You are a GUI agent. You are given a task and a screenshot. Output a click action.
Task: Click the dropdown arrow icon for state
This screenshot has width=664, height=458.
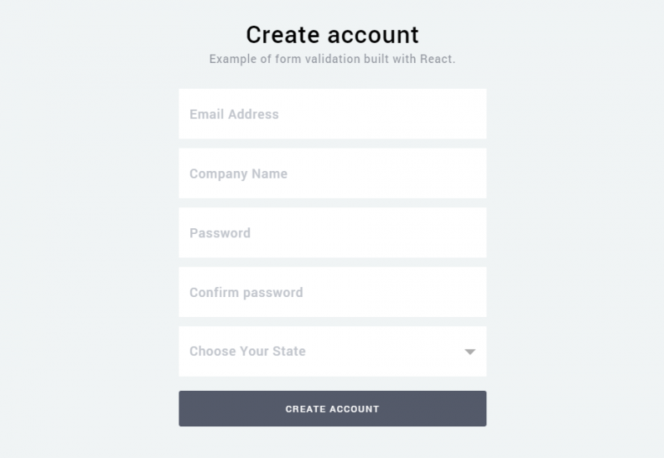click(x=470, y=352)
